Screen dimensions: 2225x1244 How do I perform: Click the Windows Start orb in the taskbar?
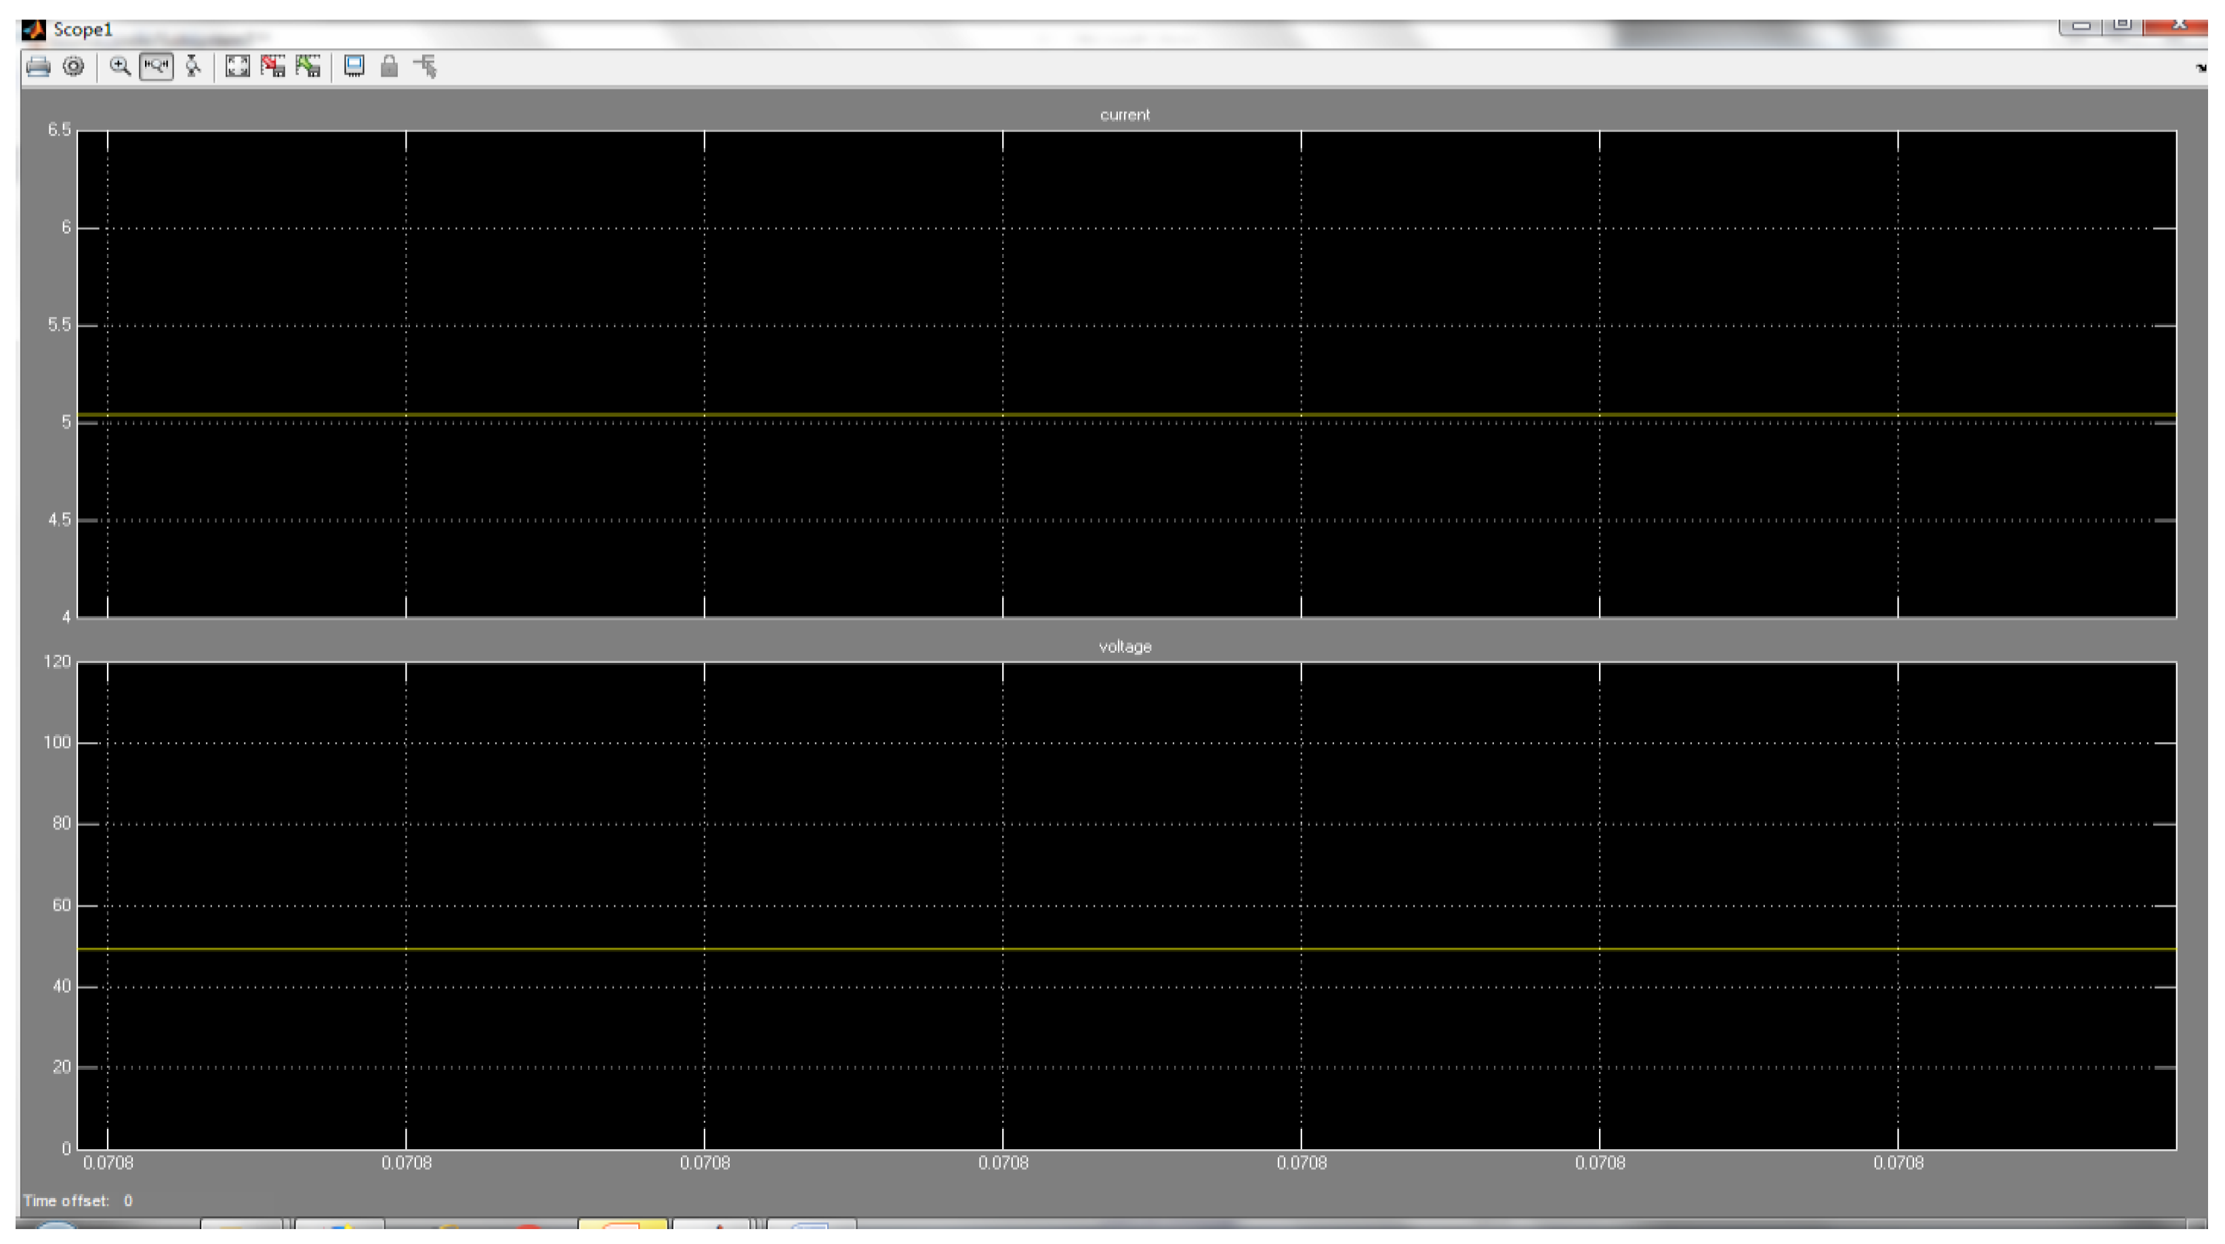pos(56,1225)
